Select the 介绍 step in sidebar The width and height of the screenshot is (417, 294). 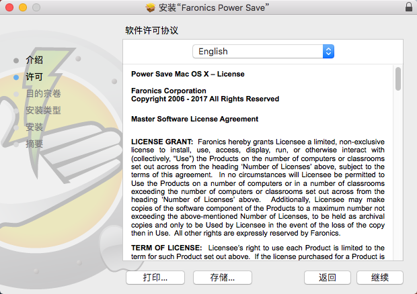click(x=34, y=60)
